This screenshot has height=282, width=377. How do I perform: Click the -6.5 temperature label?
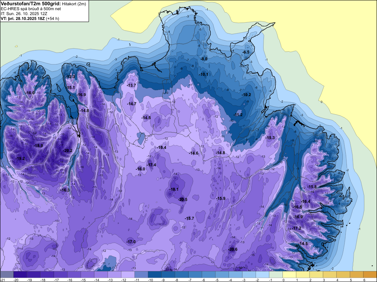tap(245, 52)
